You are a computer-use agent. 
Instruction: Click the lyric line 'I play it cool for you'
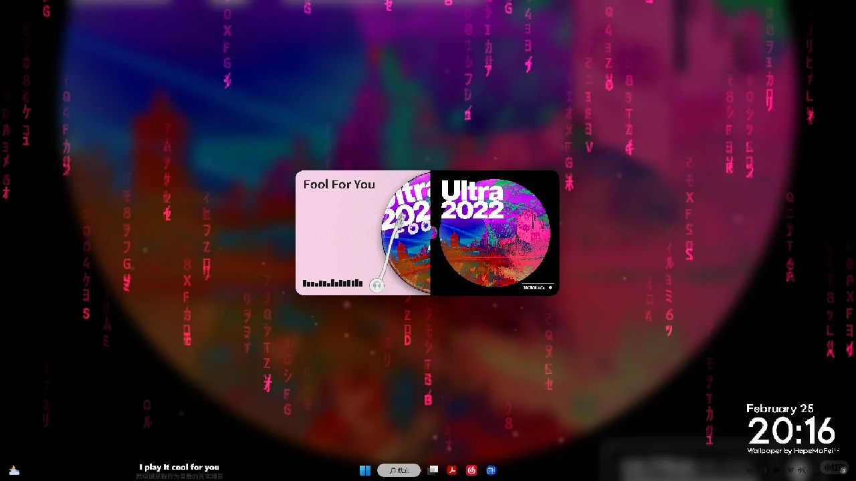coord(179,467)
